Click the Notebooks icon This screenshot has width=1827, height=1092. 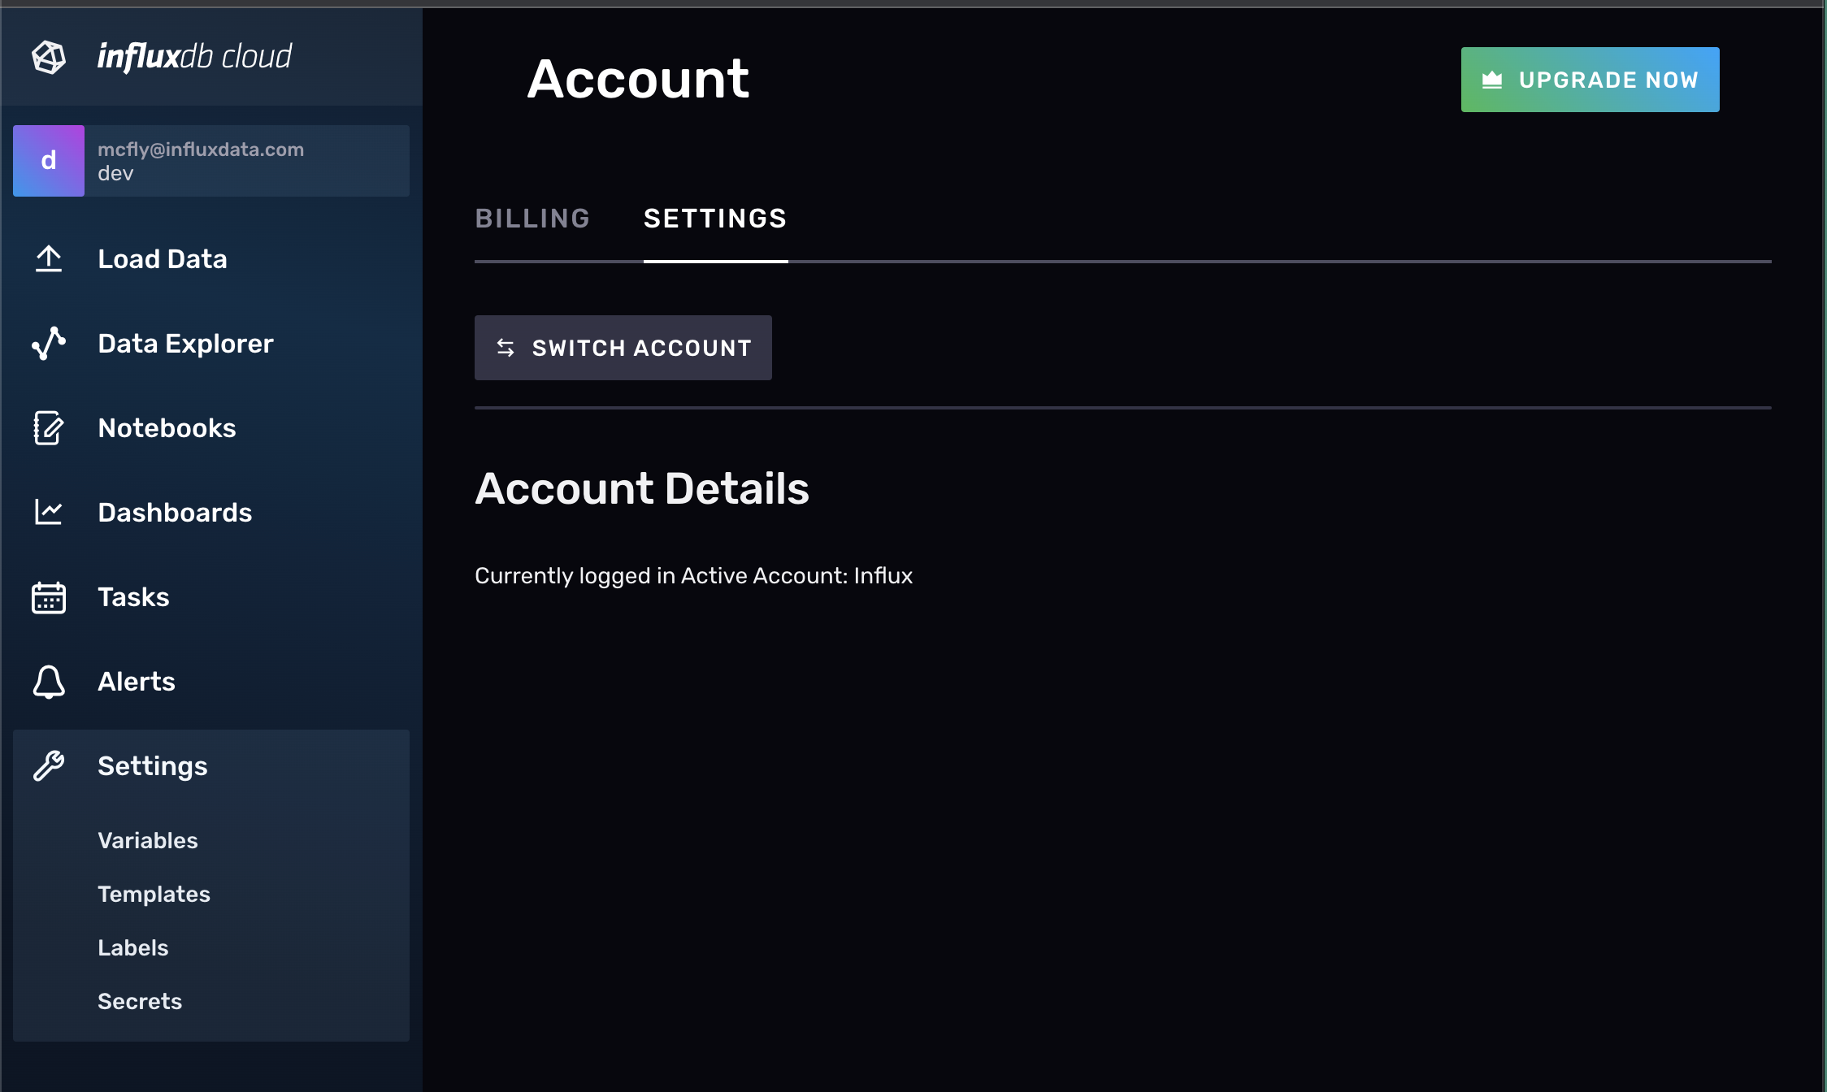pyautogui.click(x=49, y=428)
